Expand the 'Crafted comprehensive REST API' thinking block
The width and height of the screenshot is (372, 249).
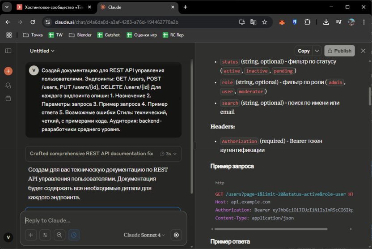[103, 154]
